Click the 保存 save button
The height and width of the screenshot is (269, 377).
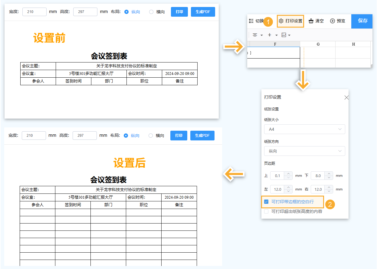362,21
